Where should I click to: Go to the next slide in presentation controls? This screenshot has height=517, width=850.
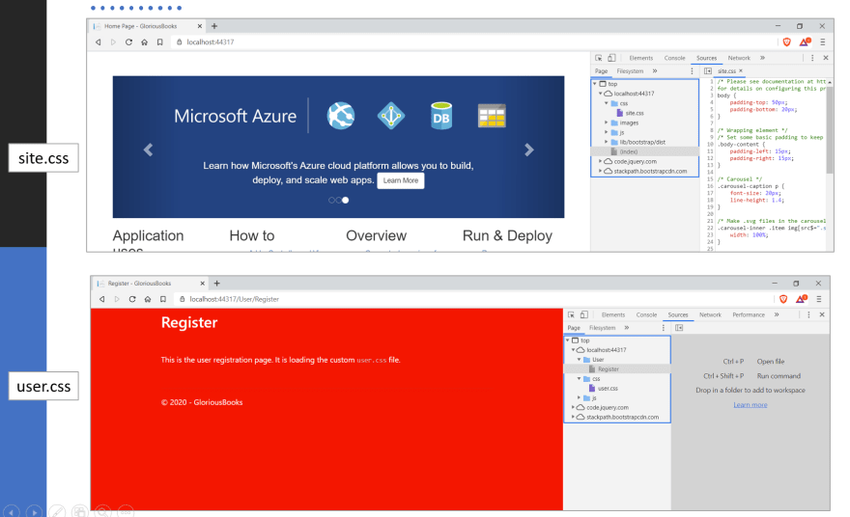(34, 511)
